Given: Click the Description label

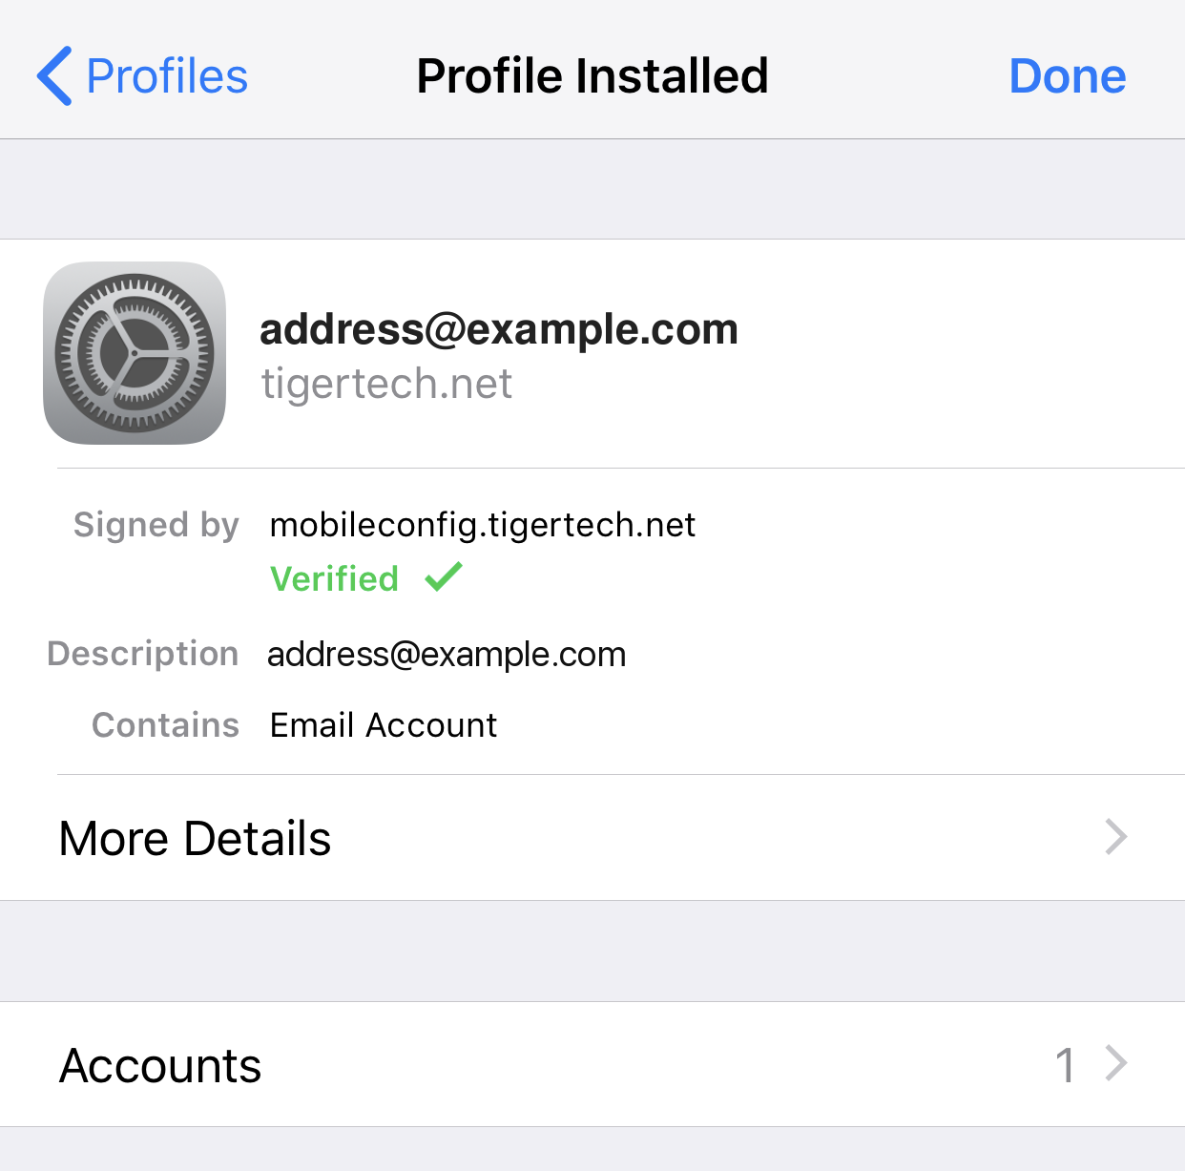Looking at the screenshot, I should pyautogui.click(x=143, y=654).
